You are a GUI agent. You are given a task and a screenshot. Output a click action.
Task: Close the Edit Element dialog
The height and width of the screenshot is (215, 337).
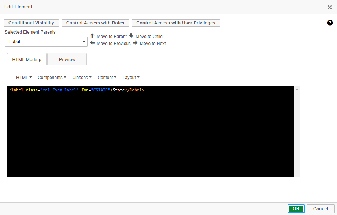pos(329,7)
